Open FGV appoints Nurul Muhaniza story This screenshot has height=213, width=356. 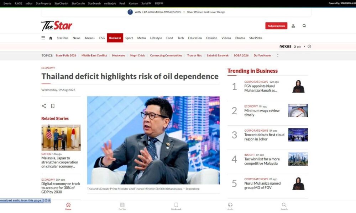click(x=261, y=88)
